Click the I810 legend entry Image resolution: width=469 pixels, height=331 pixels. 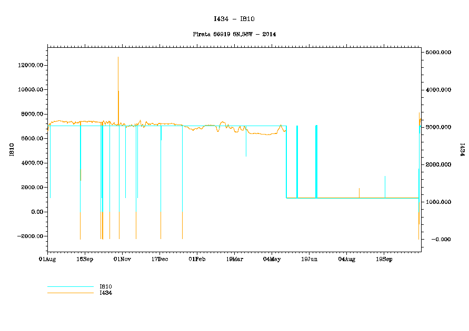tap(106, 286)
